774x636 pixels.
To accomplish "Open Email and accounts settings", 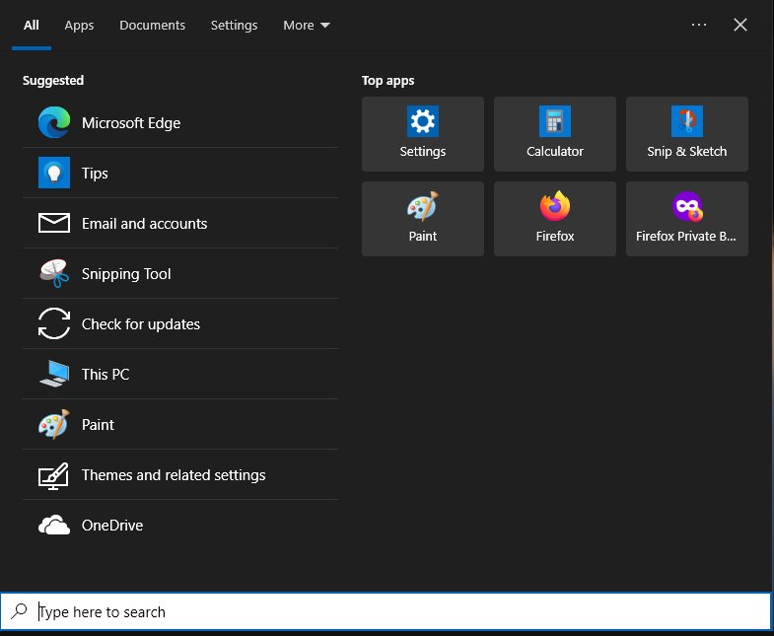I will point(144,224).
